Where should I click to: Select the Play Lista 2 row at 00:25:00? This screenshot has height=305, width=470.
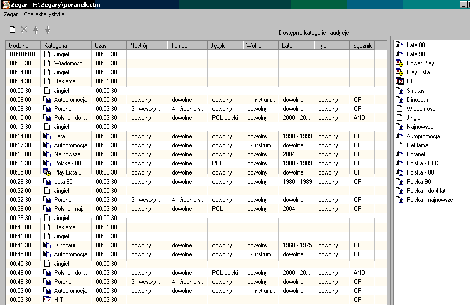tap(196, 172)
